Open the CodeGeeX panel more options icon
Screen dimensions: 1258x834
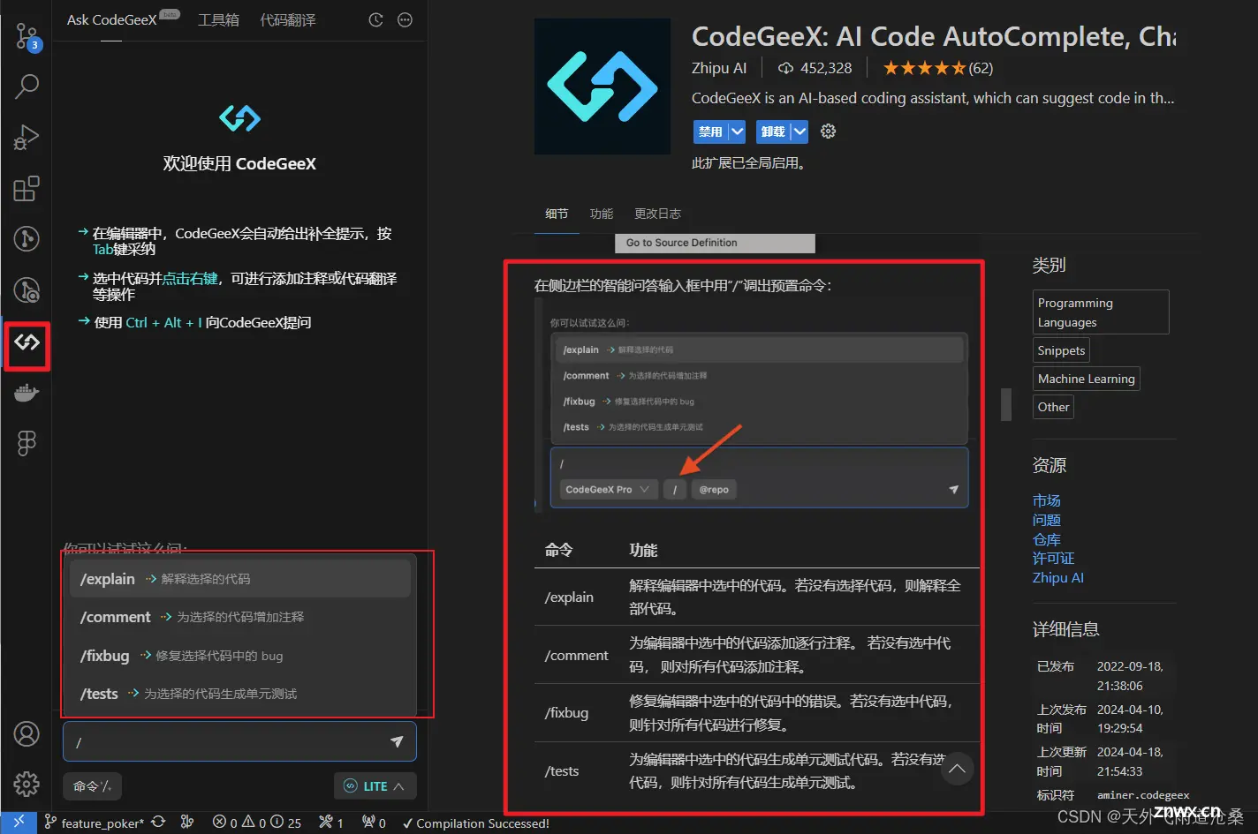pyautogui.click(x=405, y=19)
